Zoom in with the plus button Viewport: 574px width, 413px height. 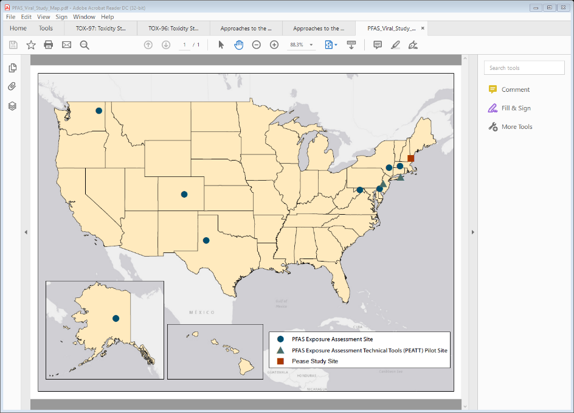point(274,45)
